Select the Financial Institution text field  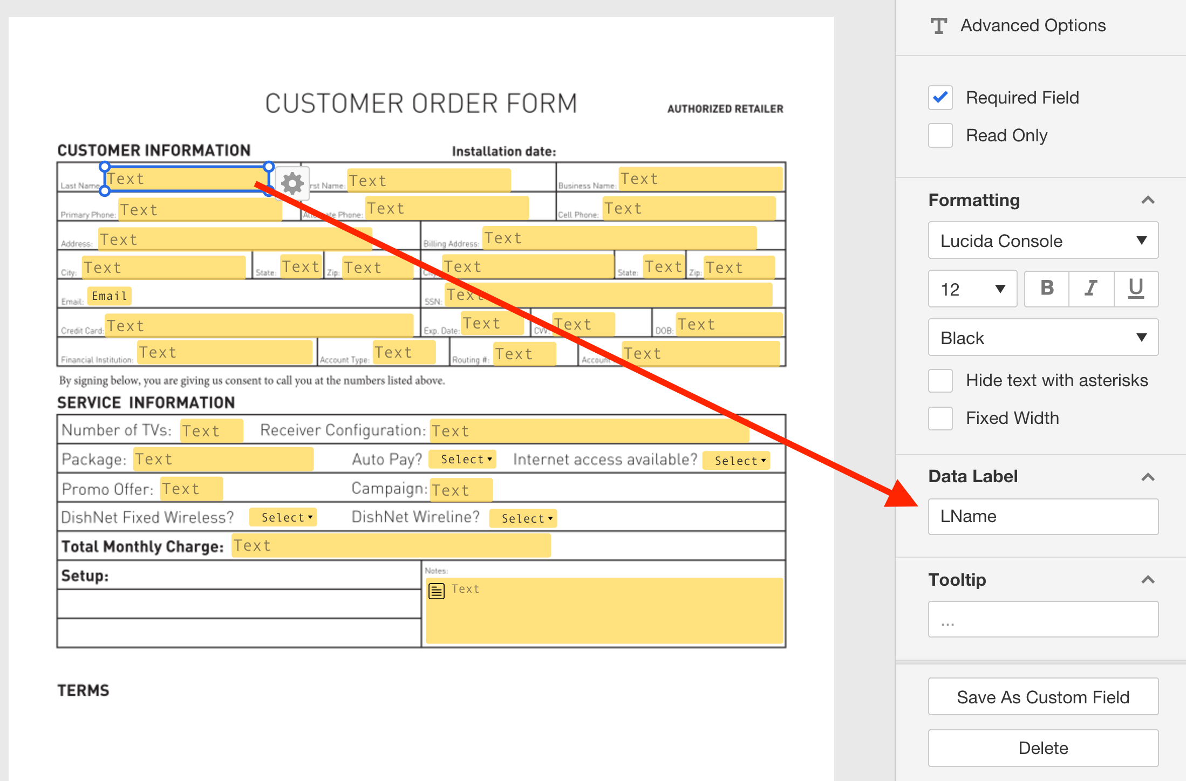(x=225, y=352)
